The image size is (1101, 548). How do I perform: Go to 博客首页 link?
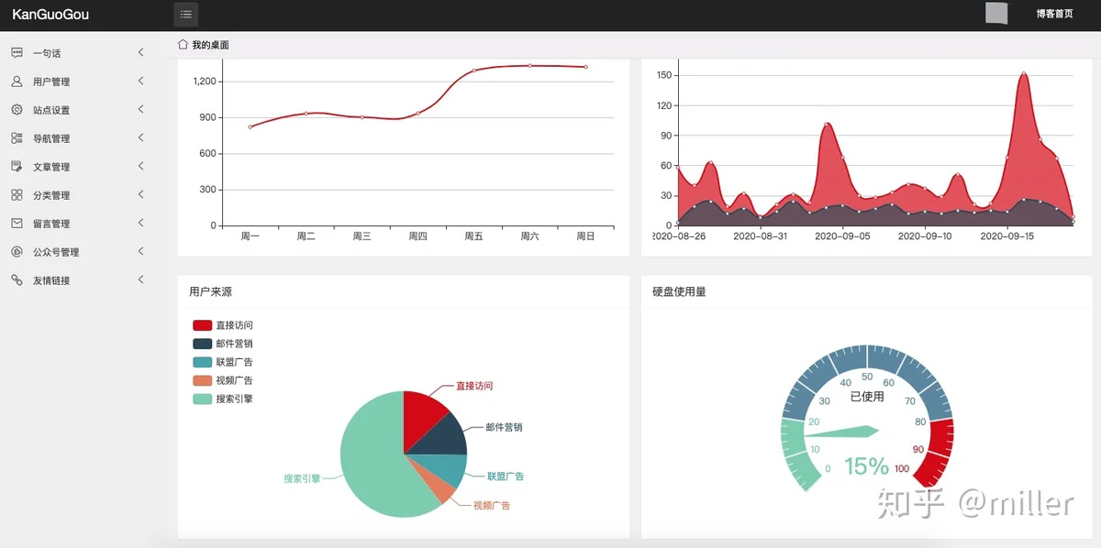(1054, 14)
